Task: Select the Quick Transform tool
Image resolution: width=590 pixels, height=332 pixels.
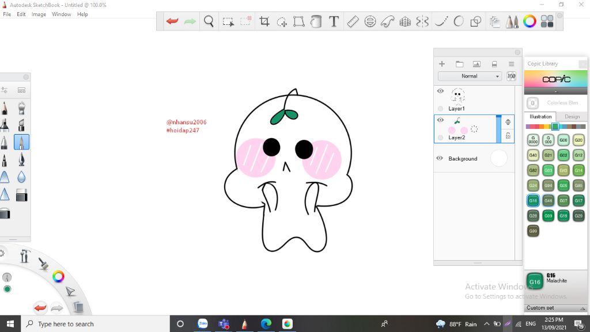Action: click(282, 22)
